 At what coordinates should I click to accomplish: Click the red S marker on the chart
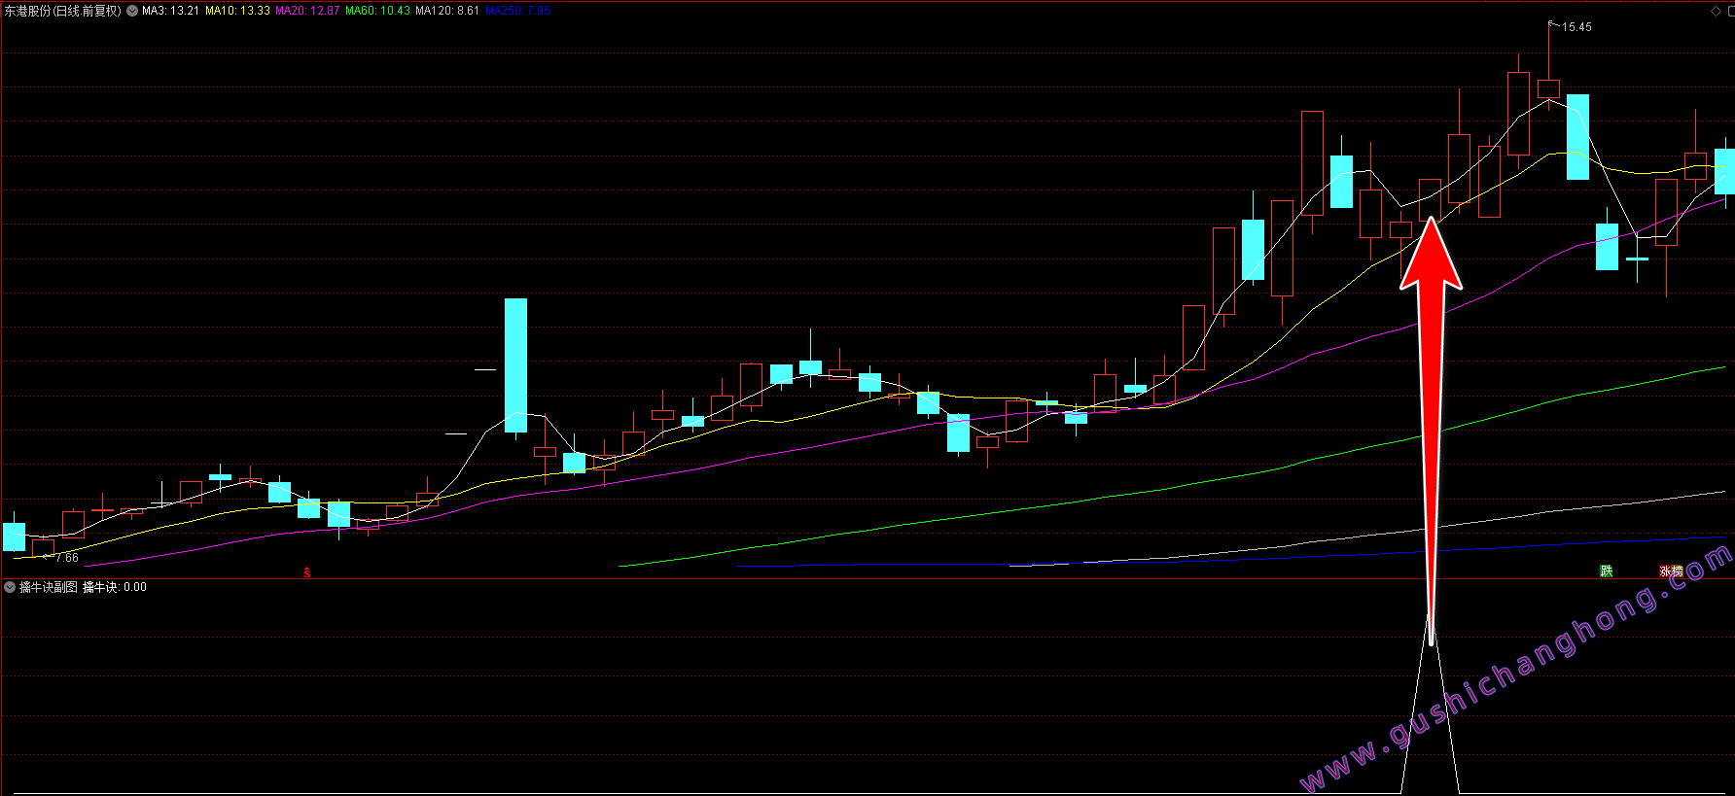point(307,572)
